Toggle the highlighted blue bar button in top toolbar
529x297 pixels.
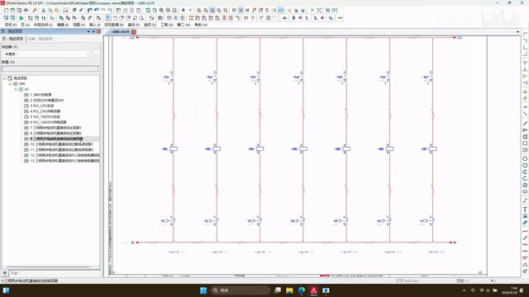point(281,11)
